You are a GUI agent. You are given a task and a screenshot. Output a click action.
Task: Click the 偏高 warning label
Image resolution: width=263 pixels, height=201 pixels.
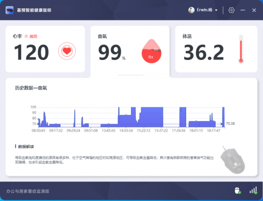click(x=33, y=36)
